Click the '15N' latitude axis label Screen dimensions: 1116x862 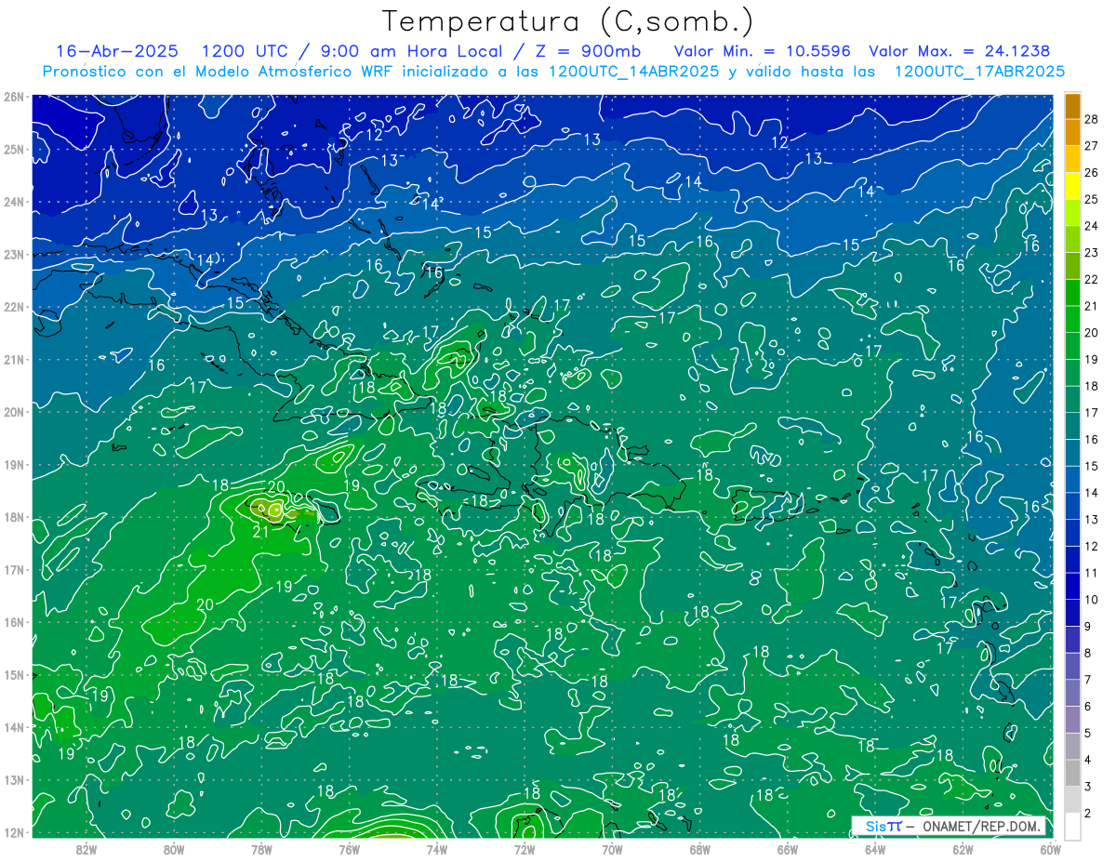pyautogui.click(x=13, y=675)
